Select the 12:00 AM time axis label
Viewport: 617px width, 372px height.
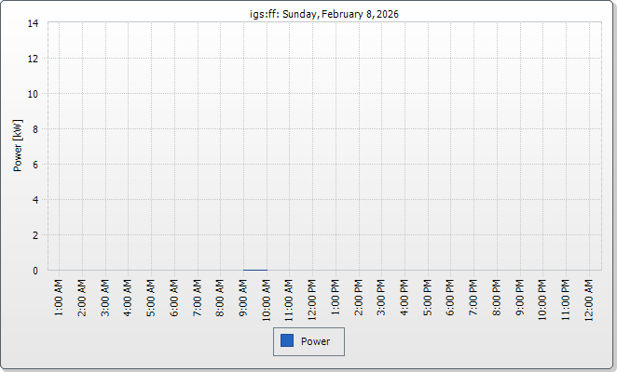[588, 298]
